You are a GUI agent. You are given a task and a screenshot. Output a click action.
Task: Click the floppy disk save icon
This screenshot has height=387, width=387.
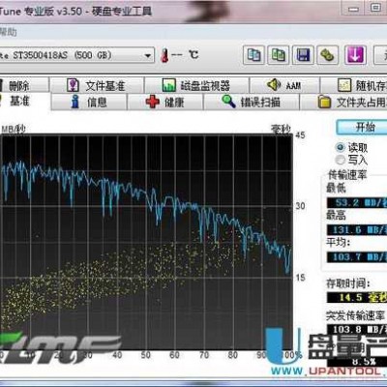coord(303,55)
